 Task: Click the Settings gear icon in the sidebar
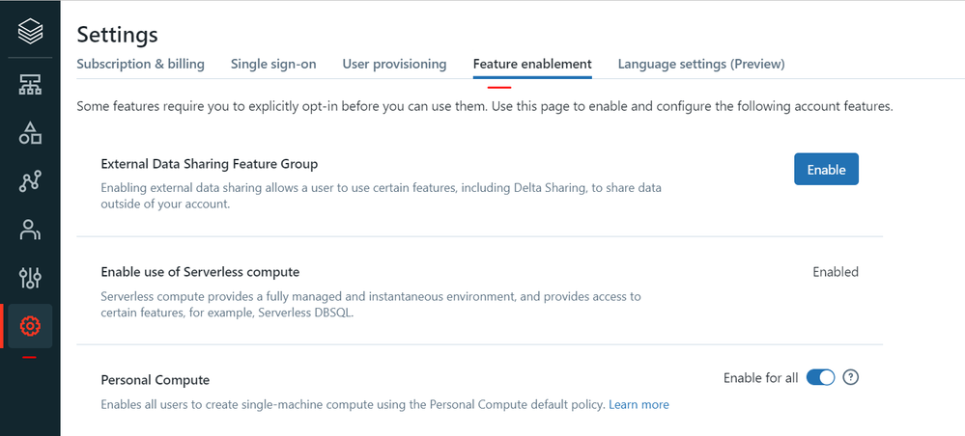click(x=30, y=326)
